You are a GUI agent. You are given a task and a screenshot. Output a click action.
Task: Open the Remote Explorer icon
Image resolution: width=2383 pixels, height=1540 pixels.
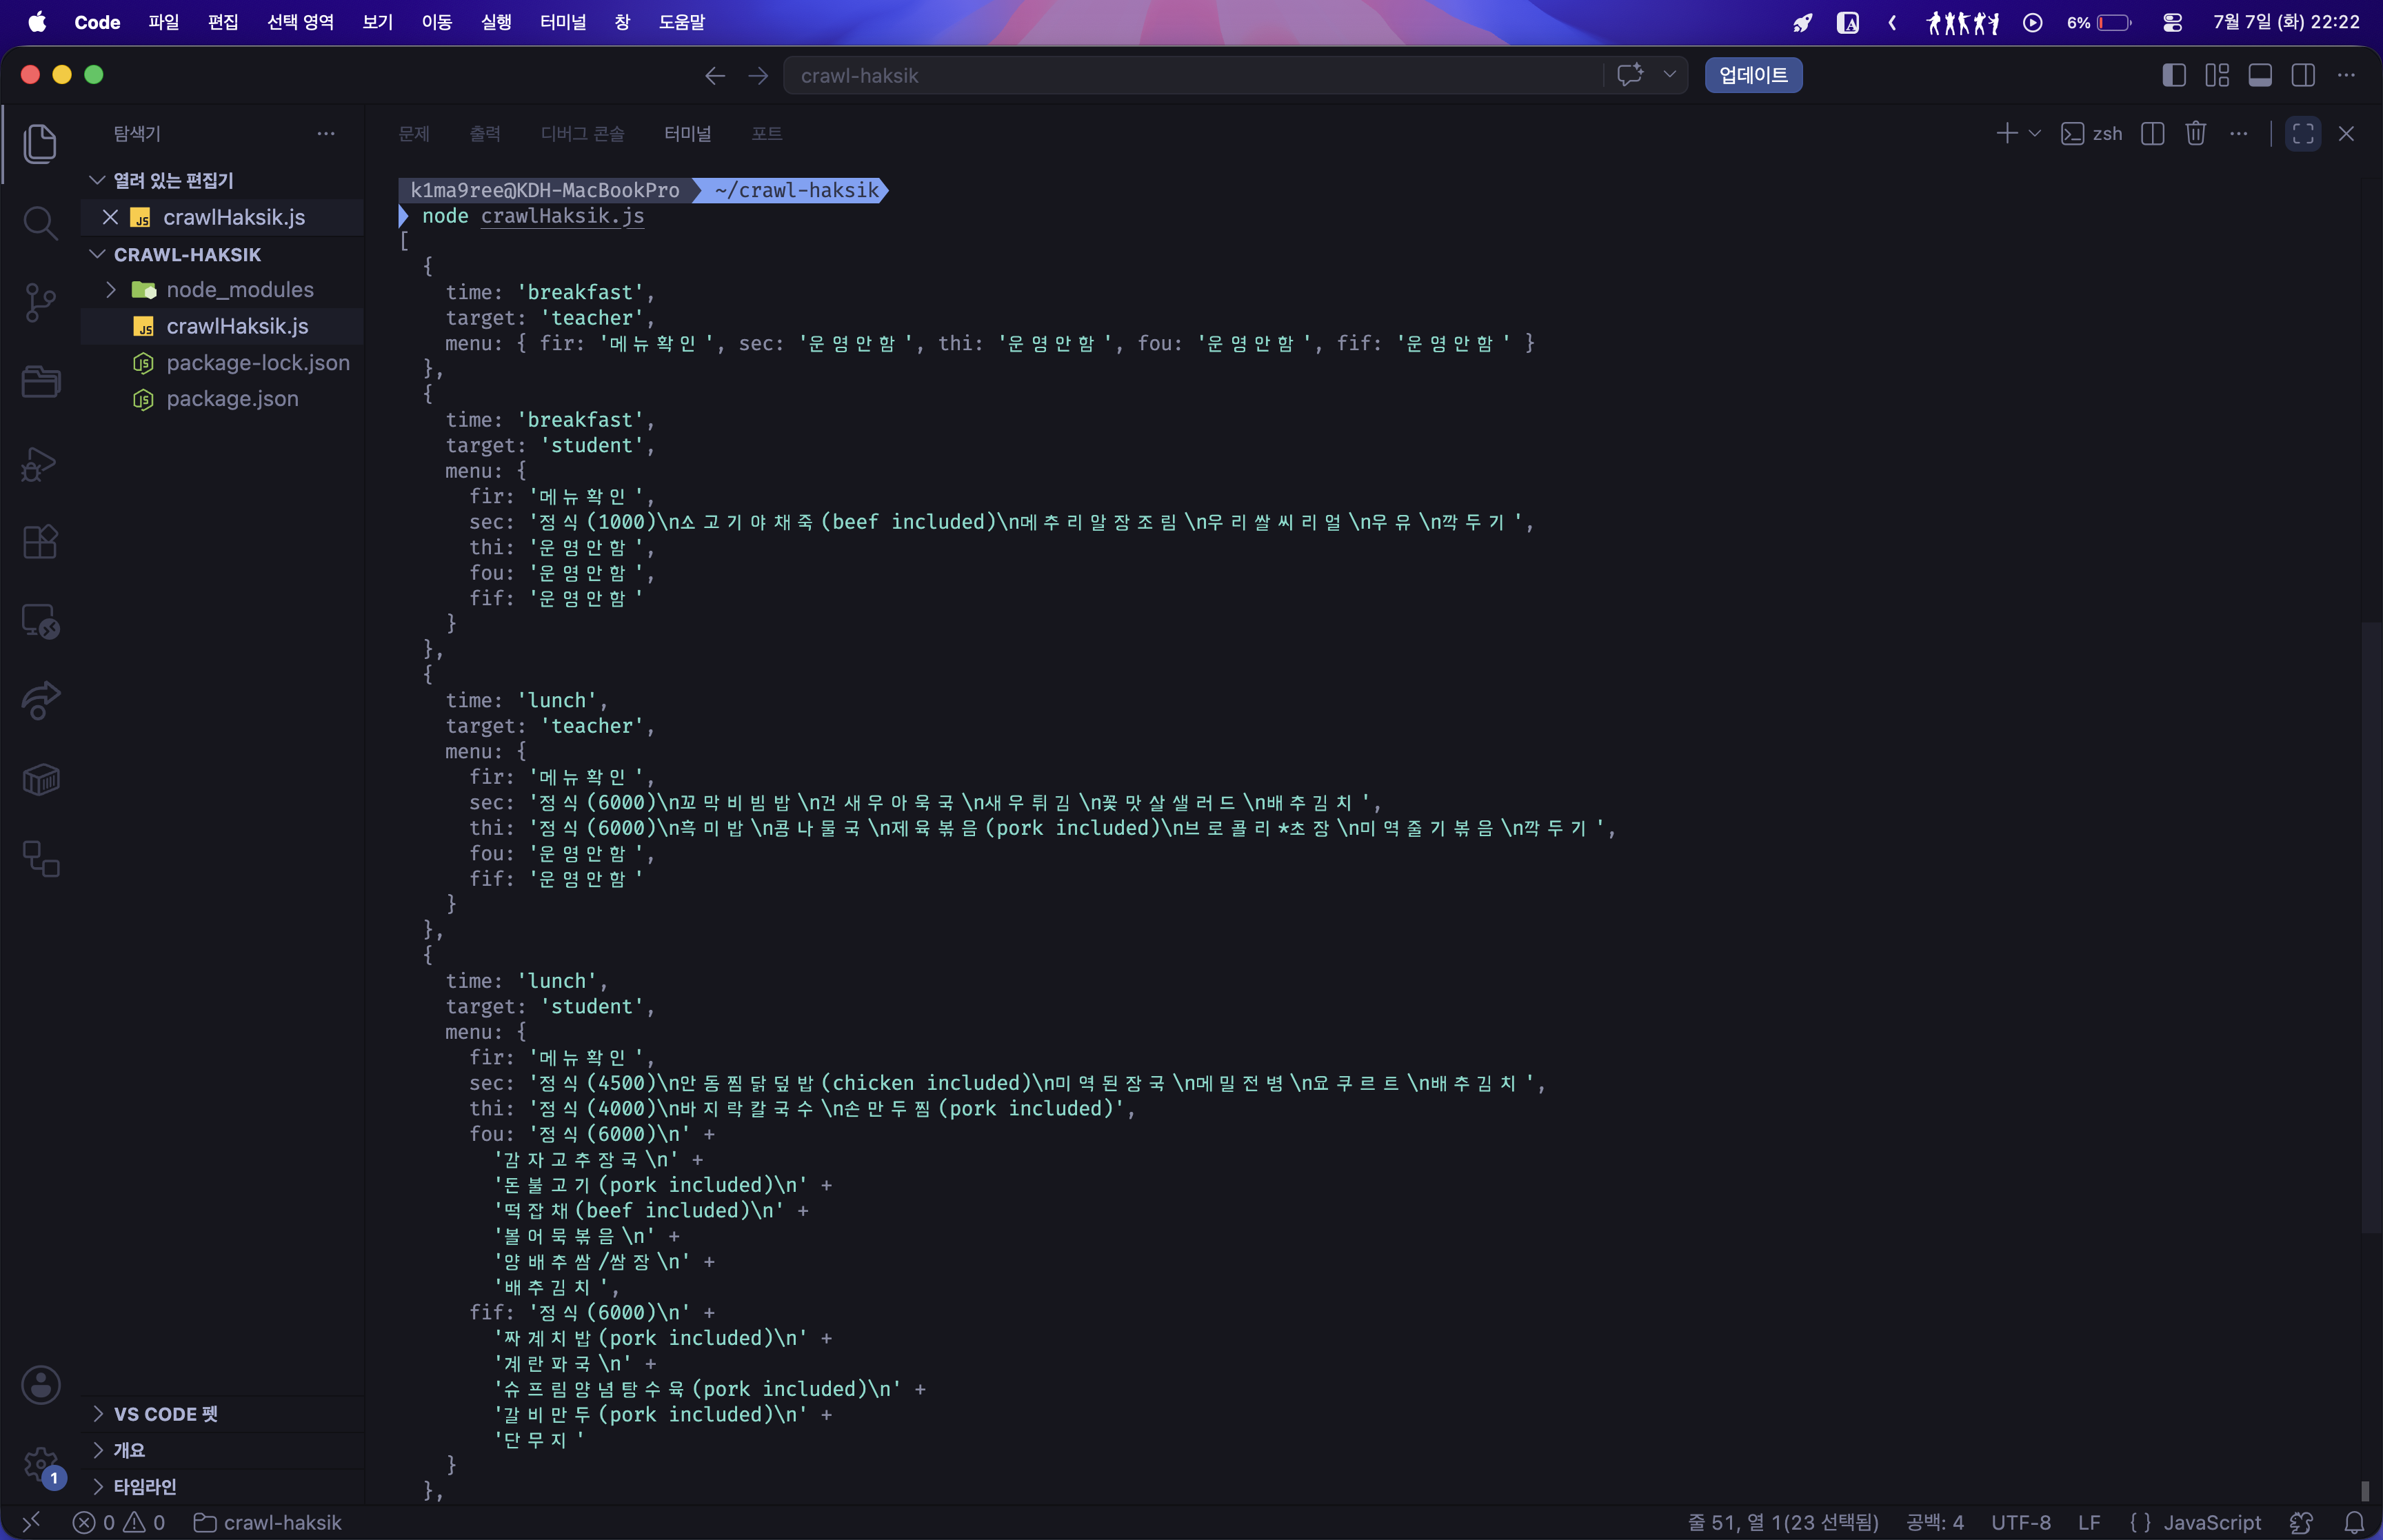point(40,621)
